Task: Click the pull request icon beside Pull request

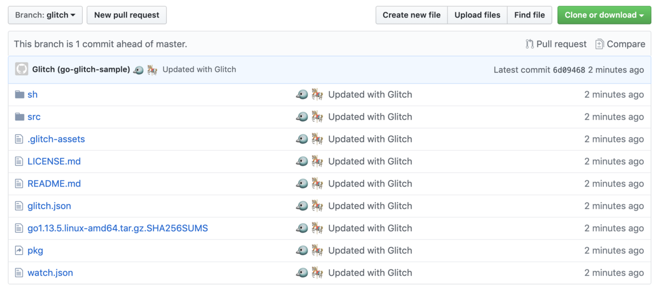Action: (530, 44)
